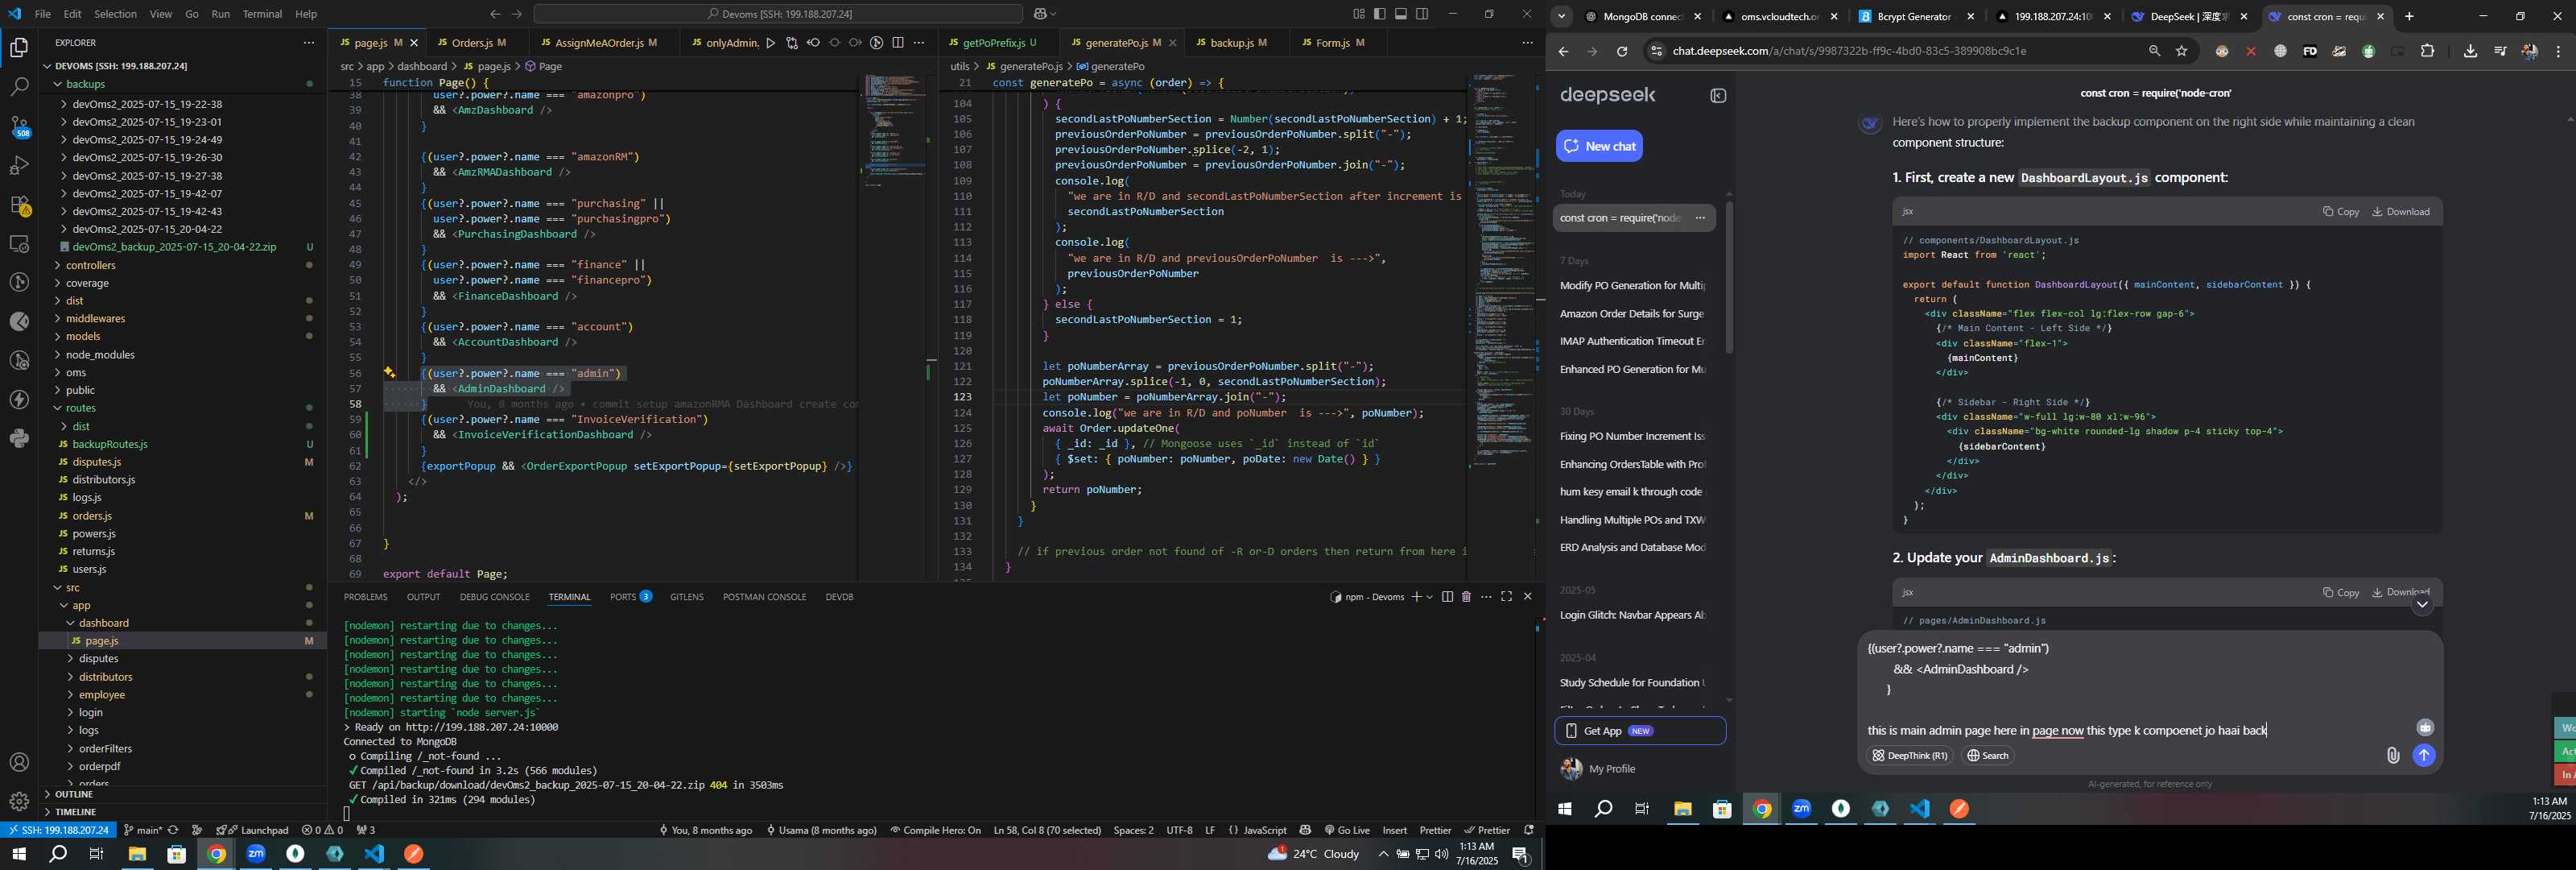The height and width of the screenshot is (870, 2576).
Task: Click the synchronize changes icon next to main*
Action: click(173, 830)
